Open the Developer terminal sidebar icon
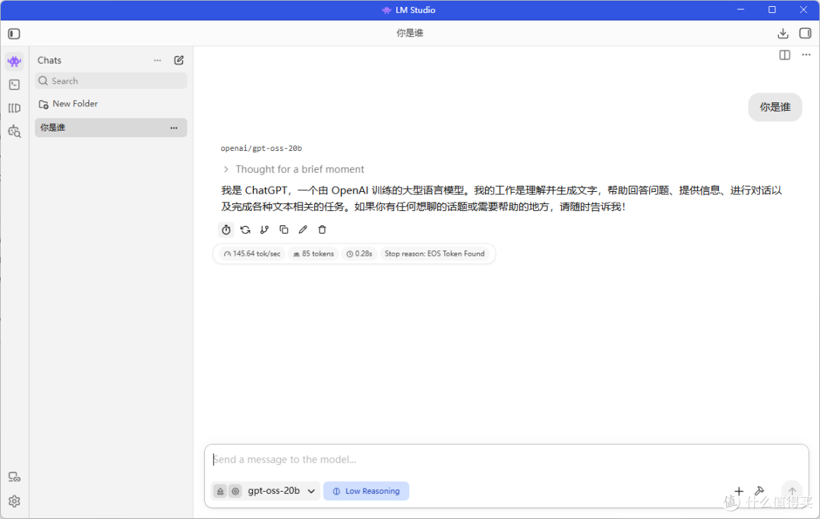The width and height of the screenshot is (820, 519). click(x=14, y=85)
